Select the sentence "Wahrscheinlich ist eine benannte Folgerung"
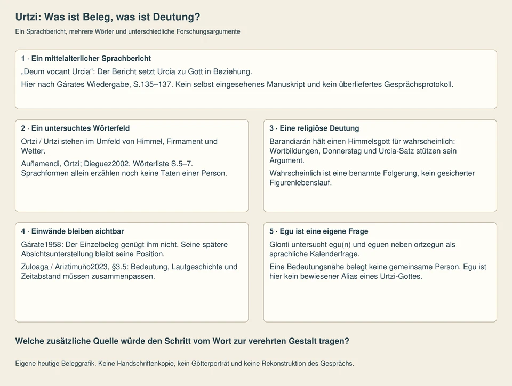The width and height of the screenshot is (512, 386). (x=372, y=178)
